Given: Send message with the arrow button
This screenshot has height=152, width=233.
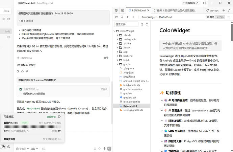Looking at the screenshot, I should tap(109, 149).
